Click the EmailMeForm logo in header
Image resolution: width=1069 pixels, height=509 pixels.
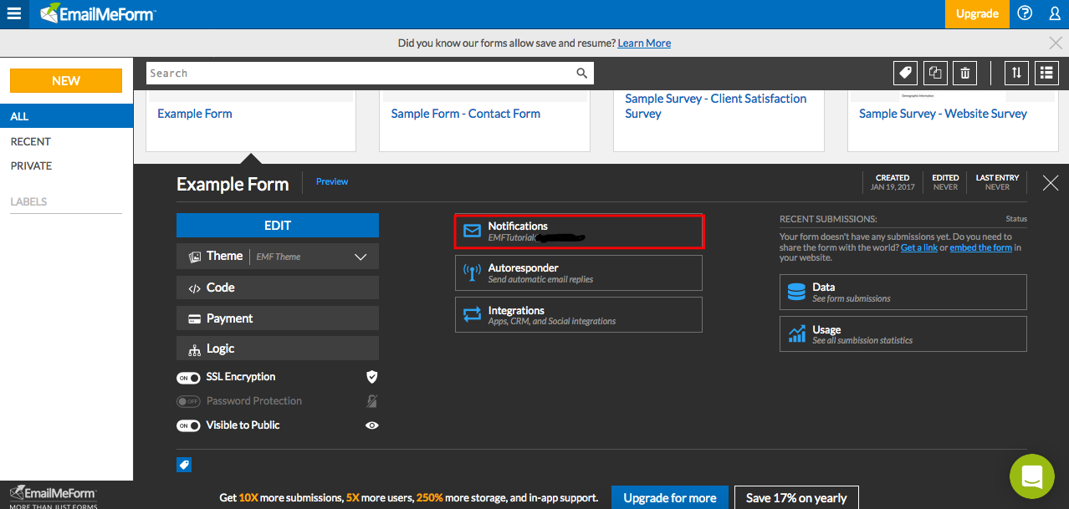[x=97, y=13]
